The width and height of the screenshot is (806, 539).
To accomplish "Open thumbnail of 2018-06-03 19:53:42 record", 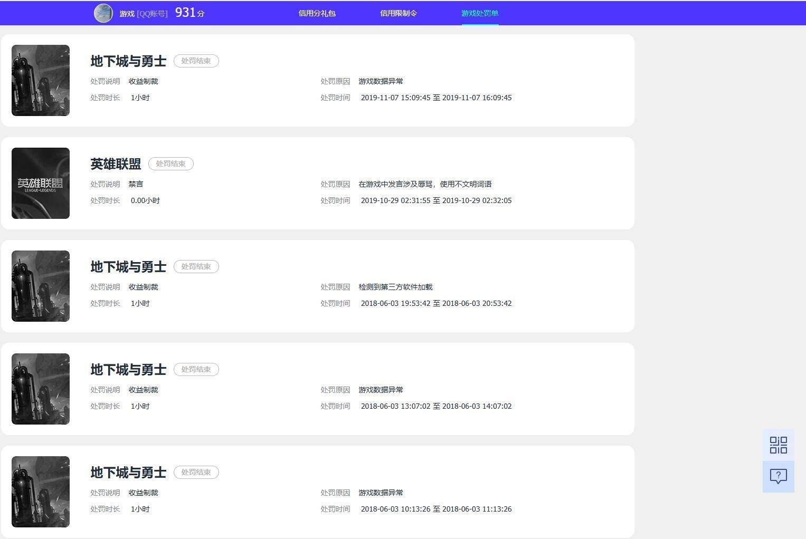I will (41, 286).
